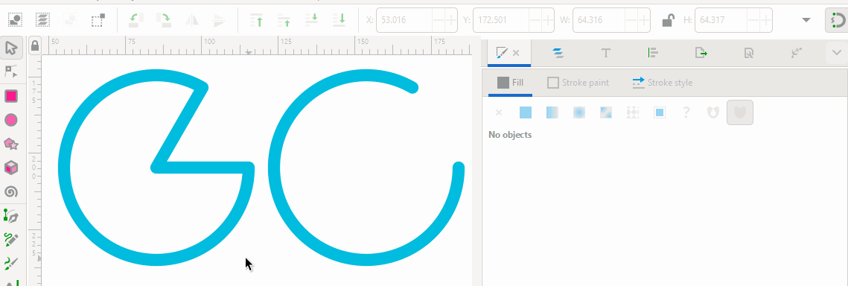Choose the Calligraphy brush tool

[x=11, y=264]
